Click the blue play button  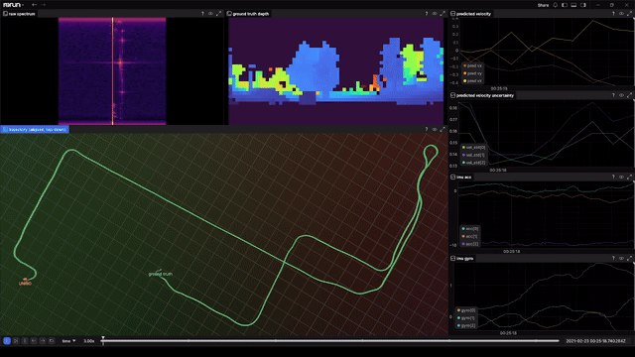tap(7, 341)
